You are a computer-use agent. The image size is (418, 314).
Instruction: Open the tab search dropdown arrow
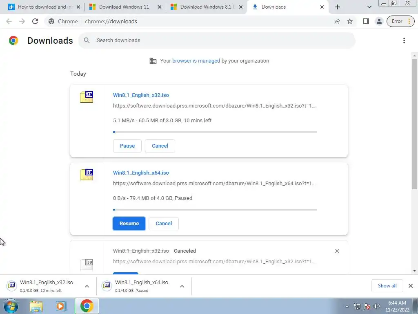[x=369, y=7]
